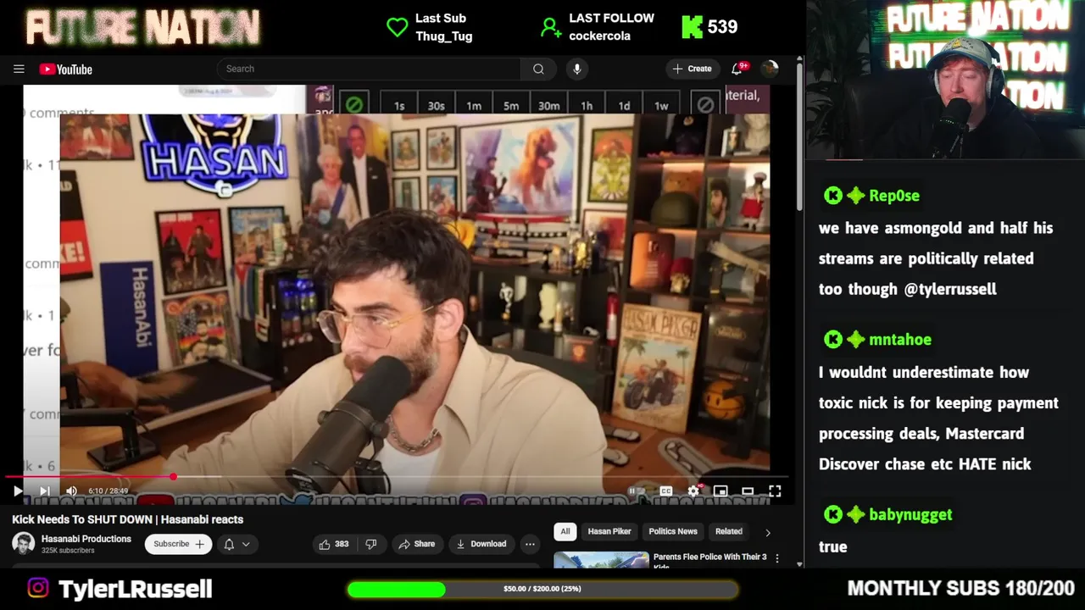Enter fullscreen mode

click(775, 491)
